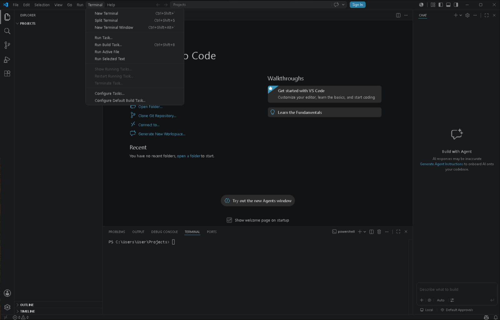Split the editor right icon
Screen dimensions: 500x320
[x=398, y=15]
